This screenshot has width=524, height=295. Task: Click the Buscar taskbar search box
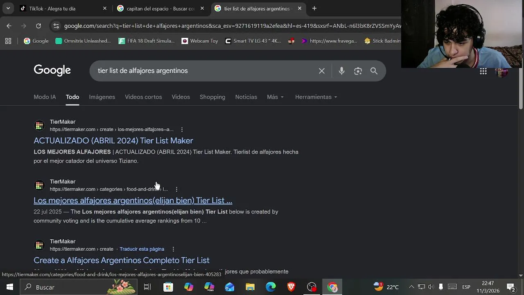pos(79,287)
